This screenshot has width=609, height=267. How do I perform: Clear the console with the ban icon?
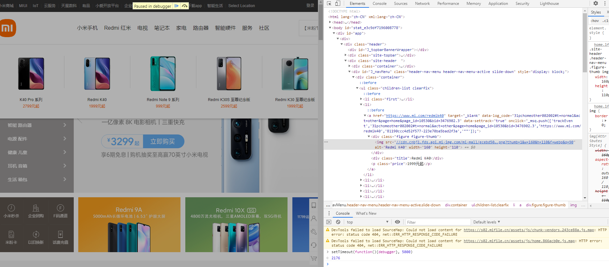(x=338, y=222)
